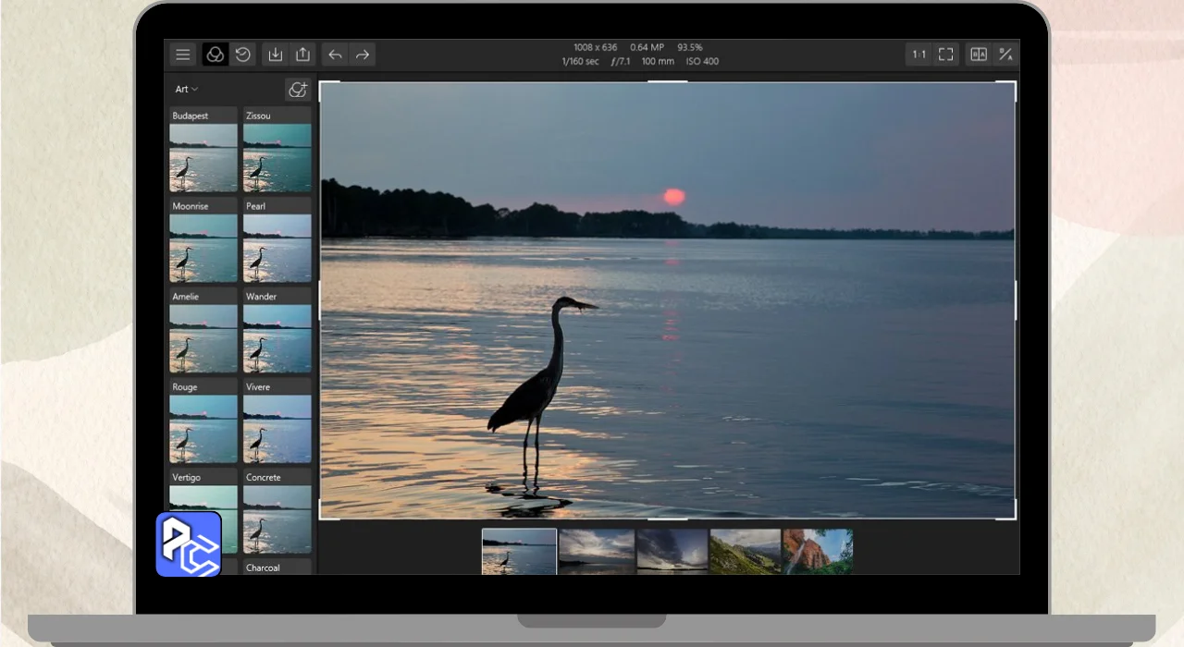Toggle side-by-side before/after comparison
Image resolution: width=1184 pixels, height=647 pixels.
click(x=979, y=55)
